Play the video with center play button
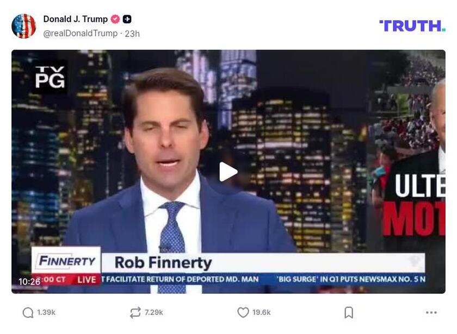This screenshot has height=334, width=457. pos(228,172)
